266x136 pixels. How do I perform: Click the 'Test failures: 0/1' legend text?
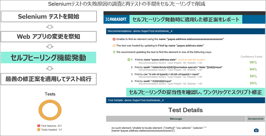pyautogui.click(x=52, y=126)
